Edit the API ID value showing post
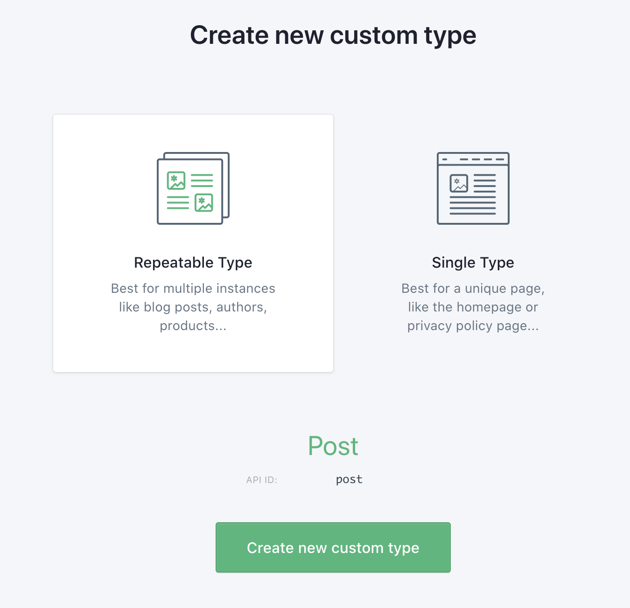This screenshot has width=630, height=608. tap(349, 479)
